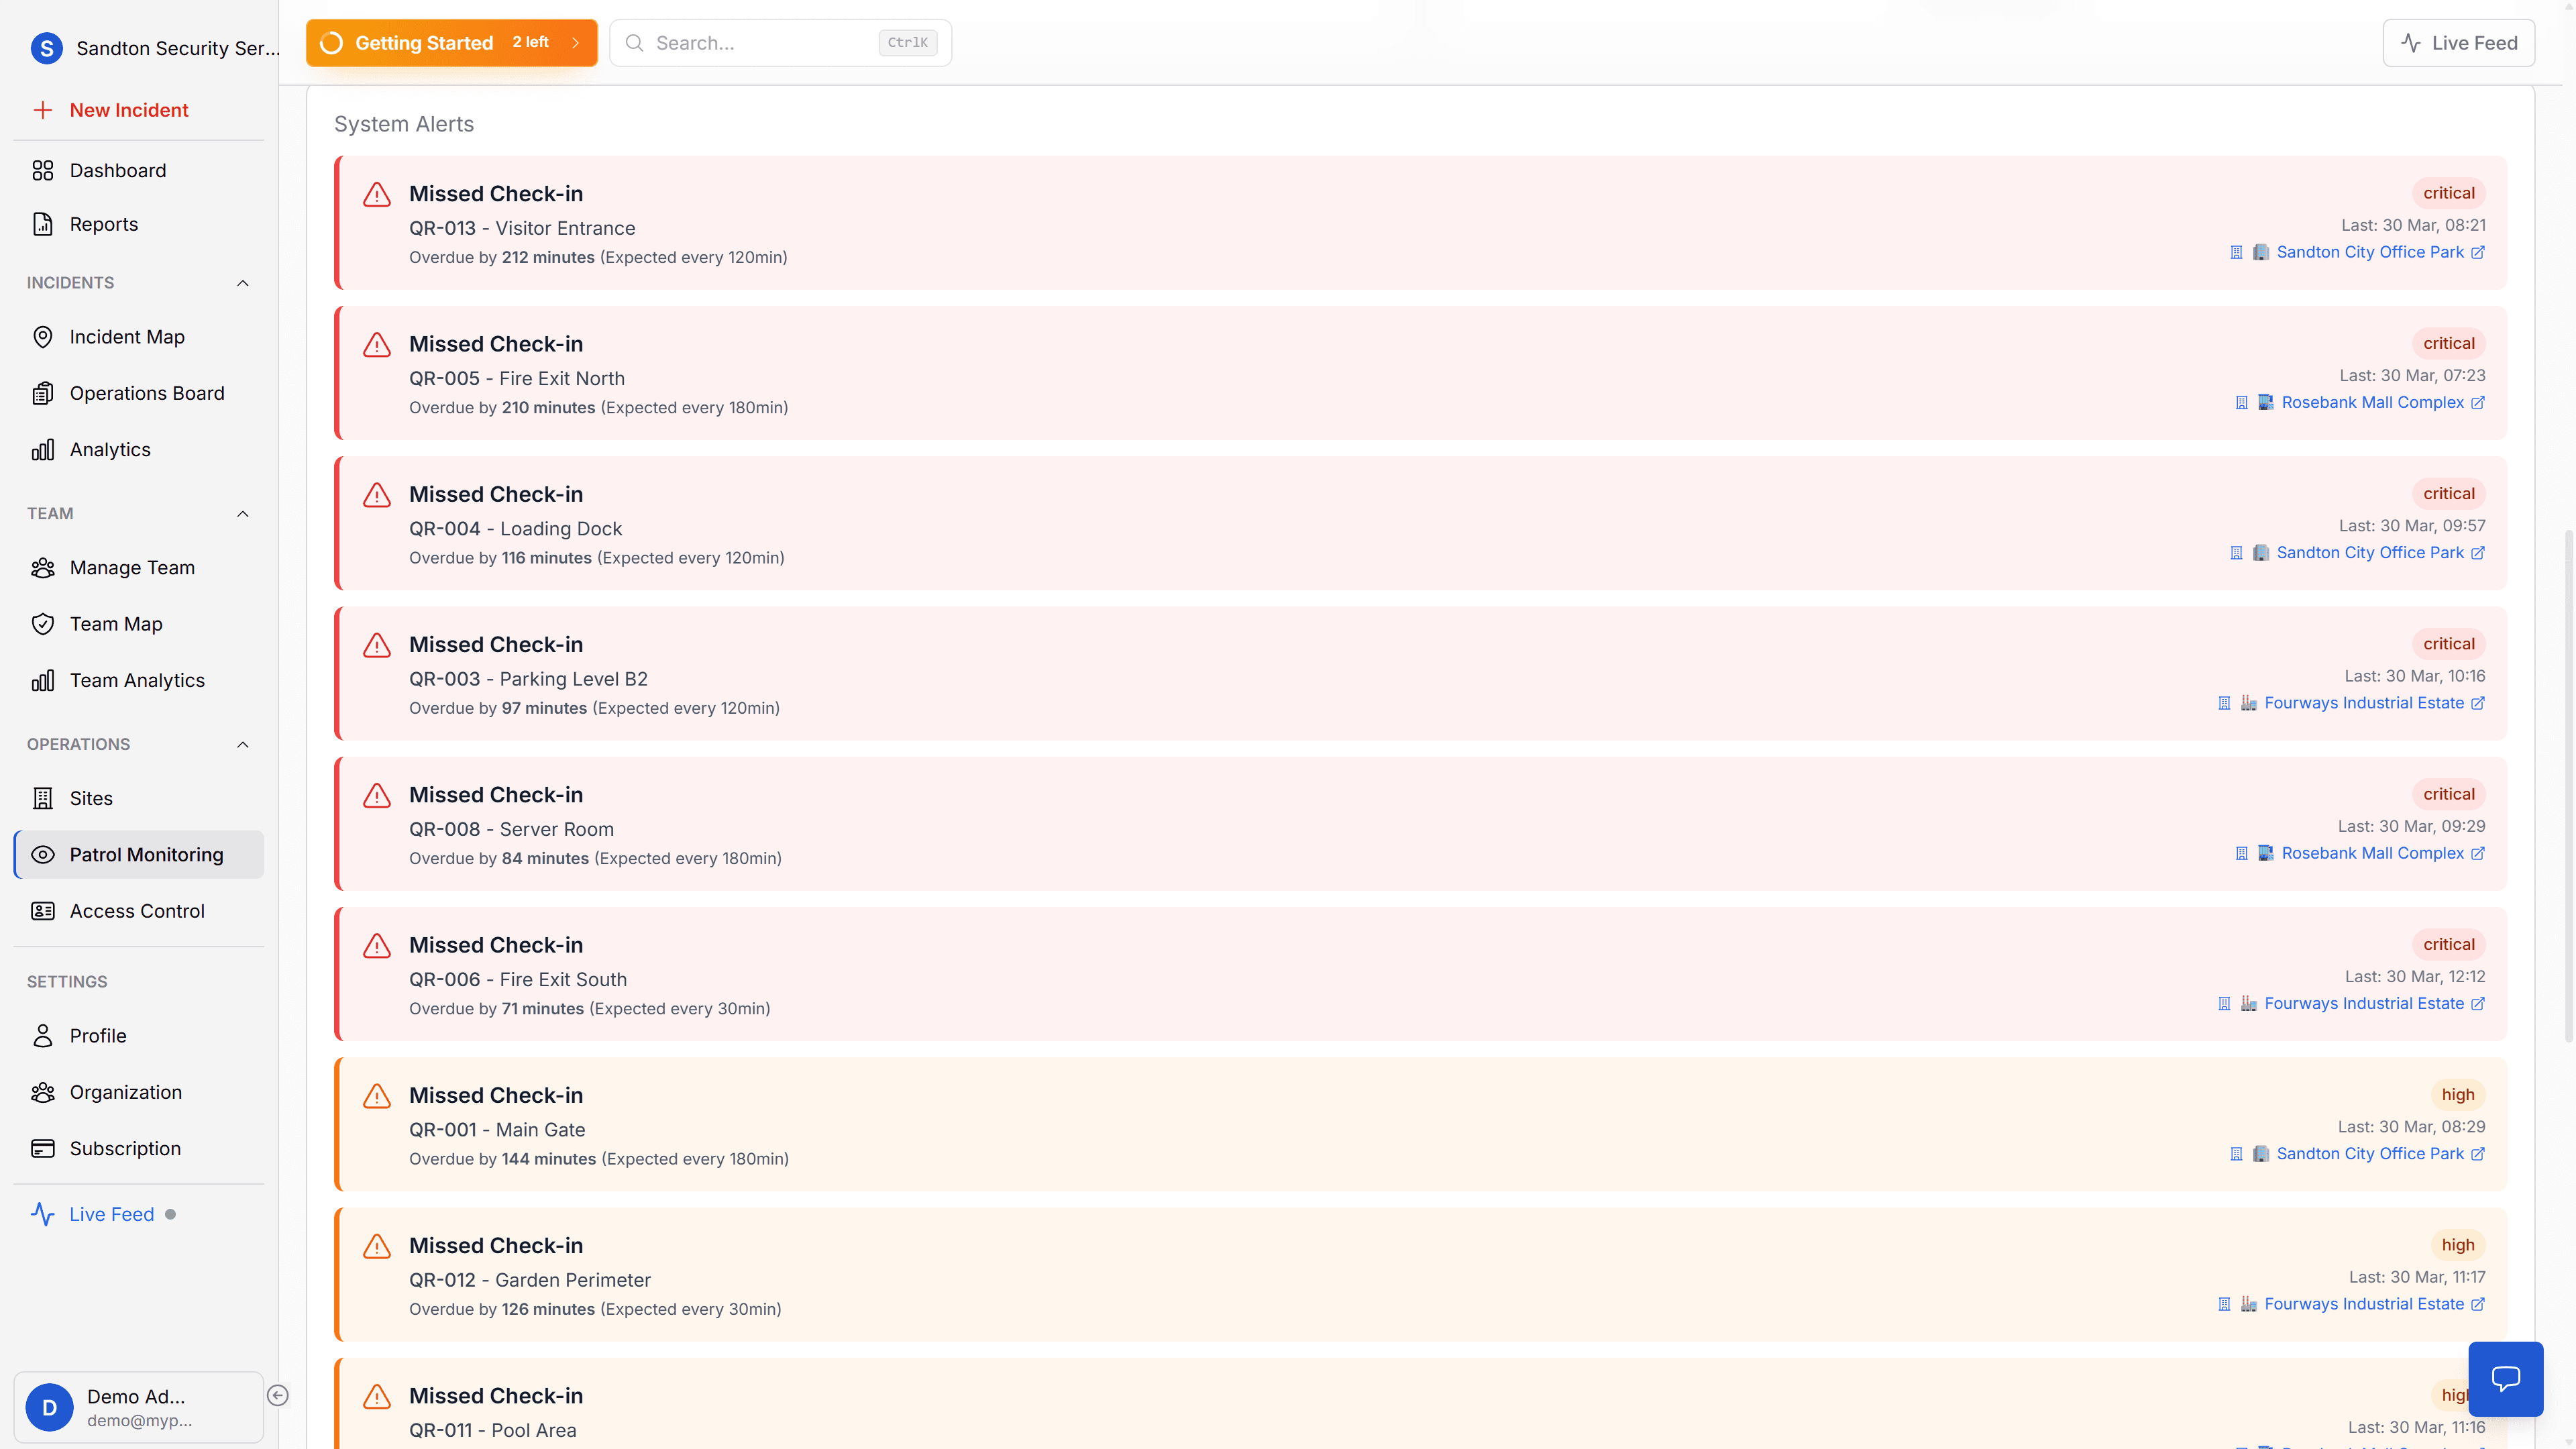Open the Live Feed button at top right
The image size is (2576, 1449).
click(x=2458, y=43)
